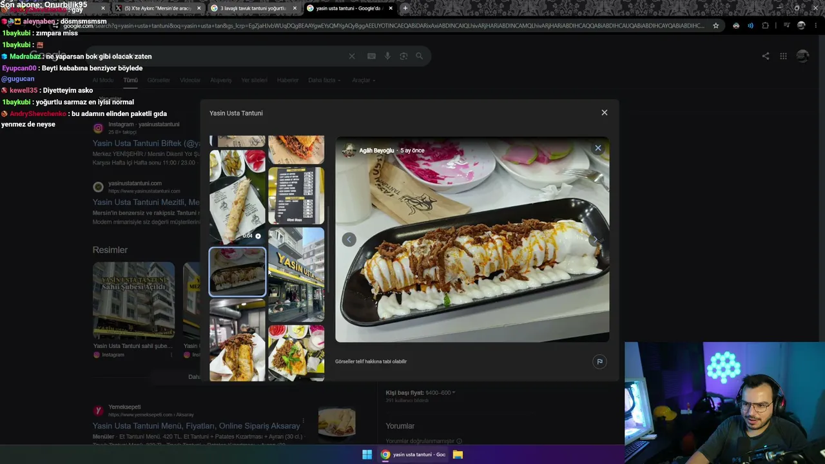Close the Yasin Usta Tantuni photo dialog

click(x=604, y=113)
